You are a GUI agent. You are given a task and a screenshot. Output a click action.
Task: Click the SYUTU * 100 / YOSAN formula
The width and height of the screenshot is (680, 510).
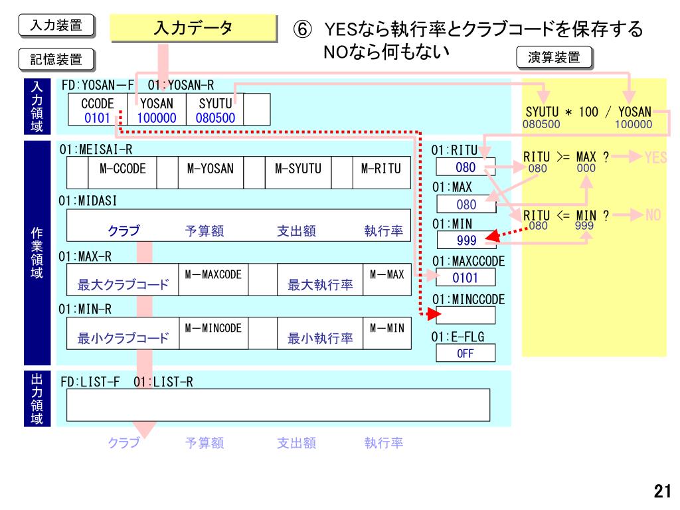coord(588,112)
